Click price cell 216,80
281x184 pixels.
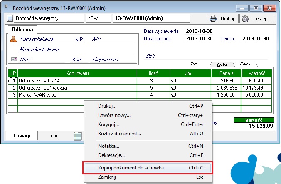226,81
